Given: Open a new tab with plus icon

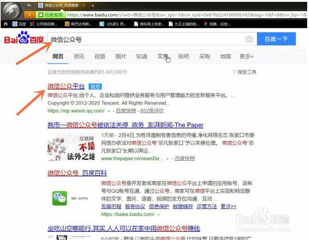Looking at the screenshot, I should click(x=93, y=6).
